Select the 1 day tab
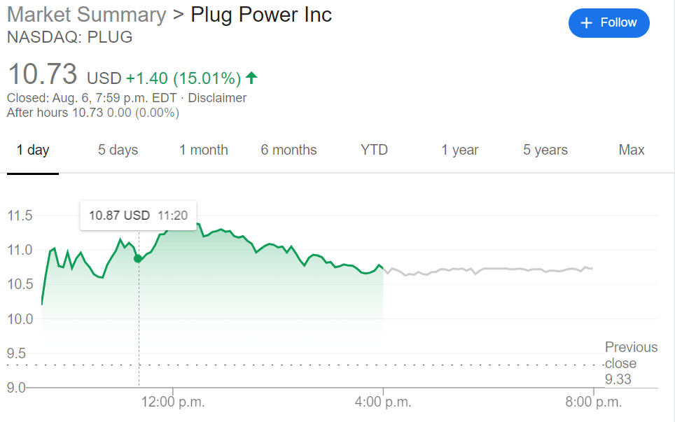The width and height of the screenshot is (675, 422). point(33,150)
